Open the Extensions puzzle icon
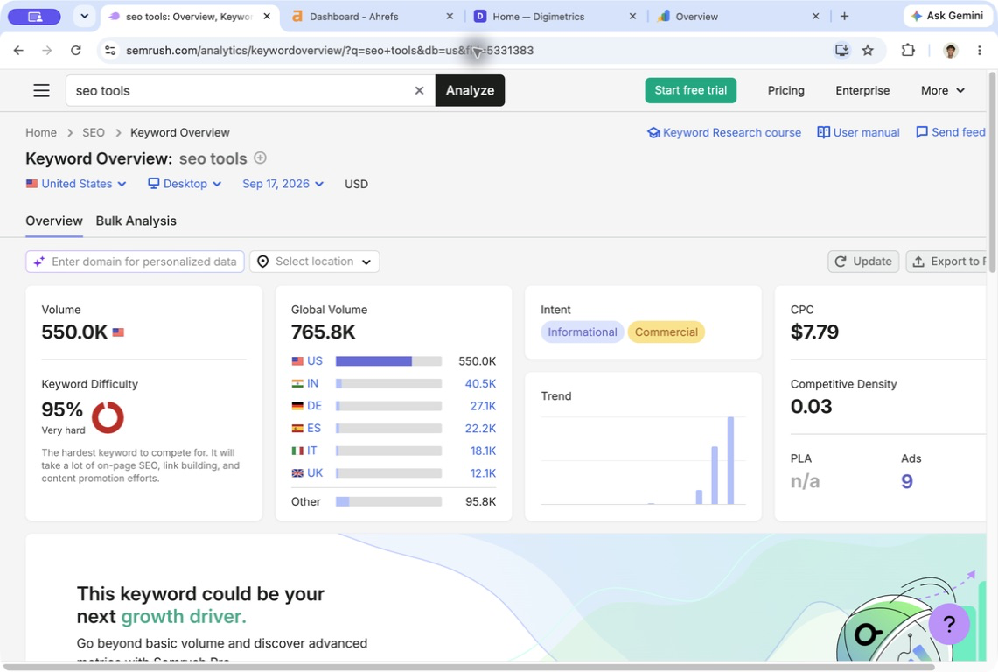 (x=908, y=51)
